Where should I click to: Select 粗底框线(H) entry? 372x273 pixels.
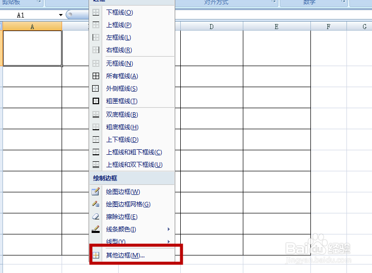(x=132, y=127)
